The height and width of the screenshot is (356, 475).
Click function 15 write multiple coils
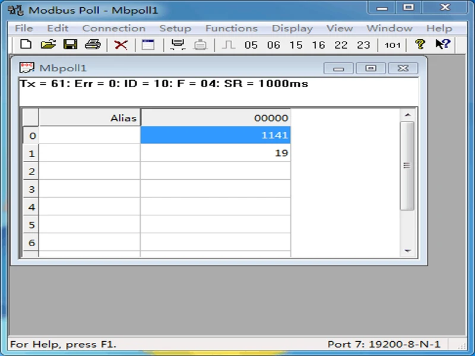point(296,45)
